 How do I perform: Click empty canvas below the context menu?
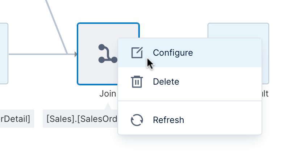[190, 148]
